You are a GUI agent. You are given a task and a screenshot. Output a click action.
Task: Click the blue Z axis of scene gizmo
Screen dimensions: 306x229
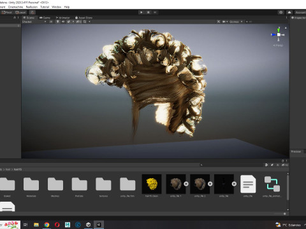(273, 34)
